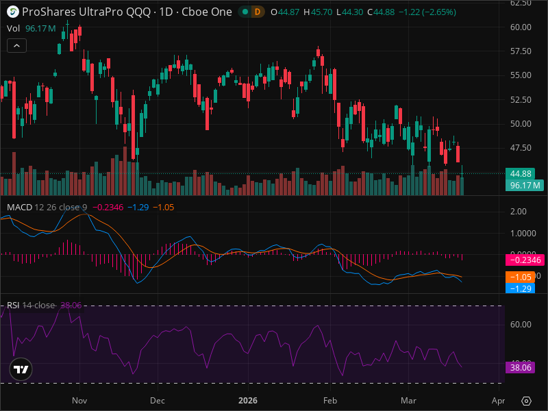This screenshot has width=548, height=411.
Task: Click the Nov label on time axis
Action: pos(79,401)
